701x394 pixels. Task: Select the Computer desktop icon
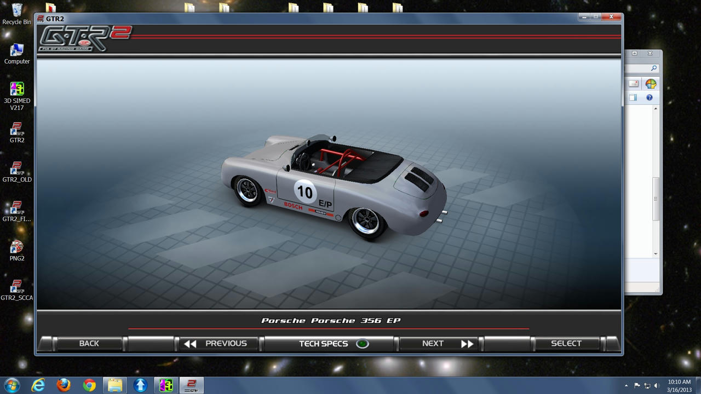coord(17,54)
